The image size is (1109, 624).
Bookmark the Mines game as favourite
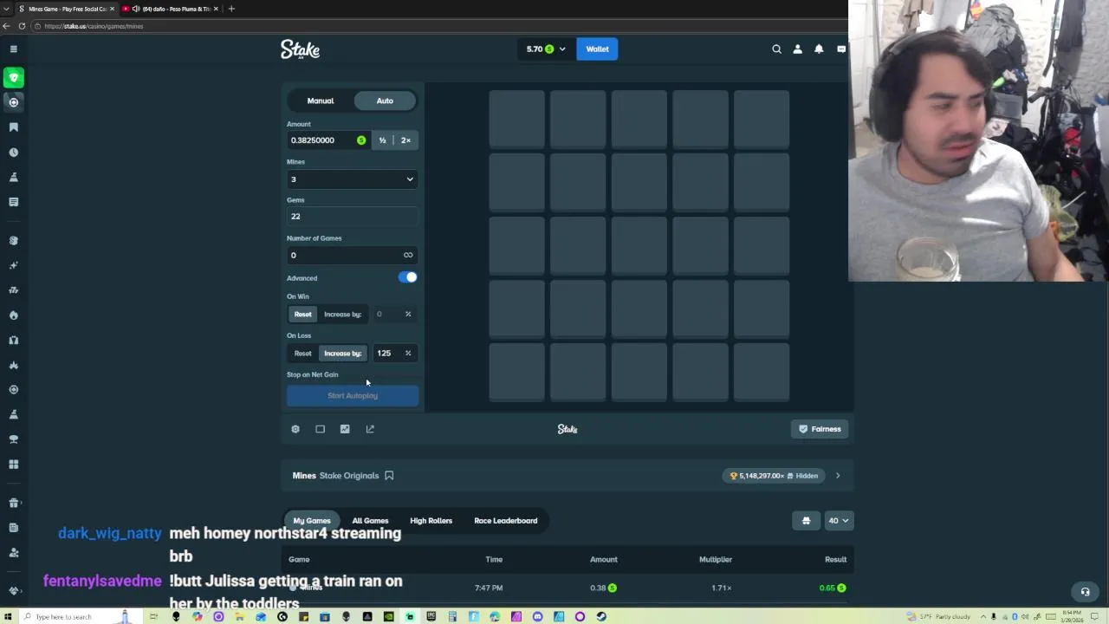coord(389,476)
